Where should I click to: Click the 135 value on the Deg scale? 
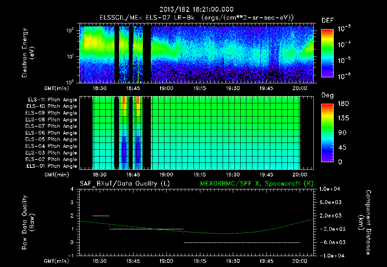click(x=343, y=118)
